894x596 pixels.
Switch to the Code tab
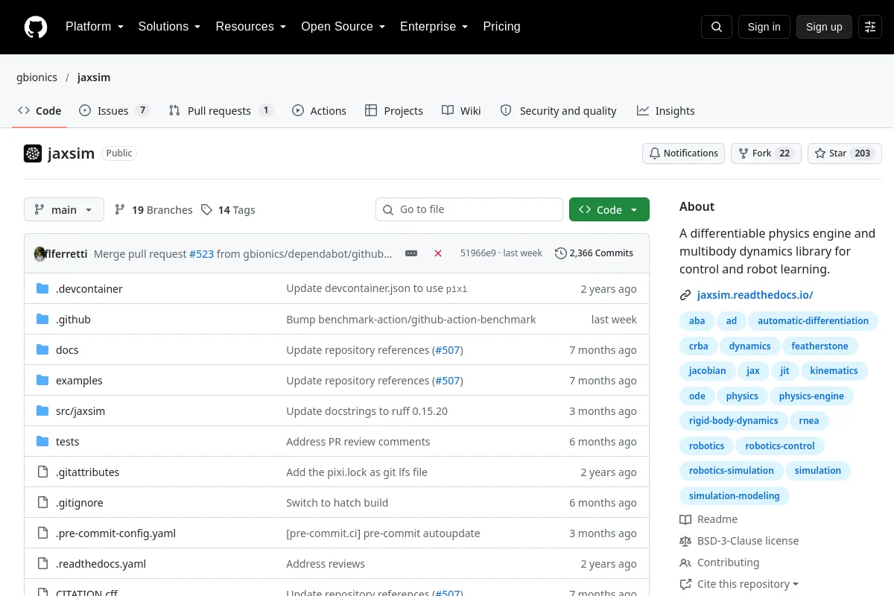[x=39, y=110]
